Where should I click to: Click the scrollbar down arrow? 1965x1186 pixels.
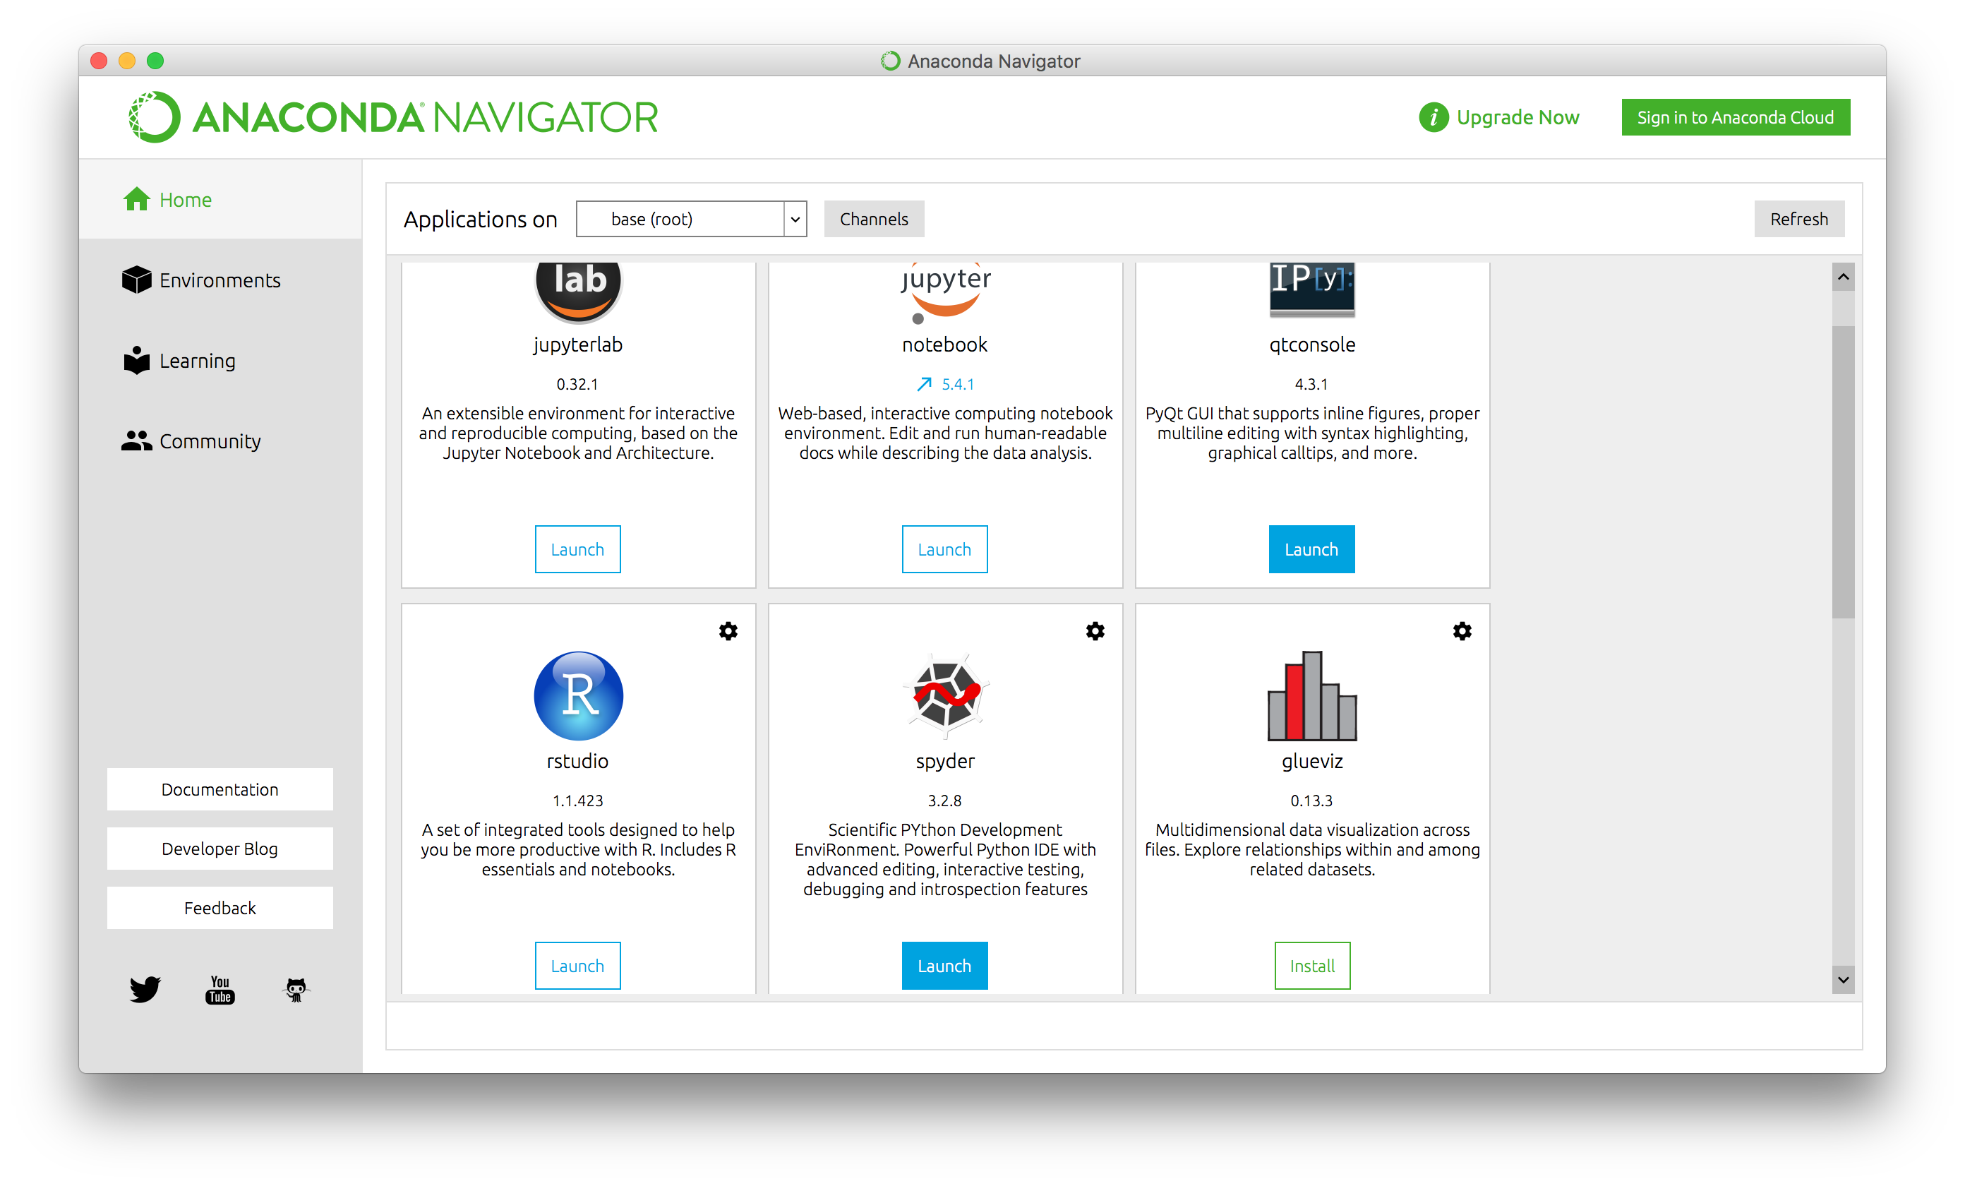pyautogui.click(x=1842, y=979)
